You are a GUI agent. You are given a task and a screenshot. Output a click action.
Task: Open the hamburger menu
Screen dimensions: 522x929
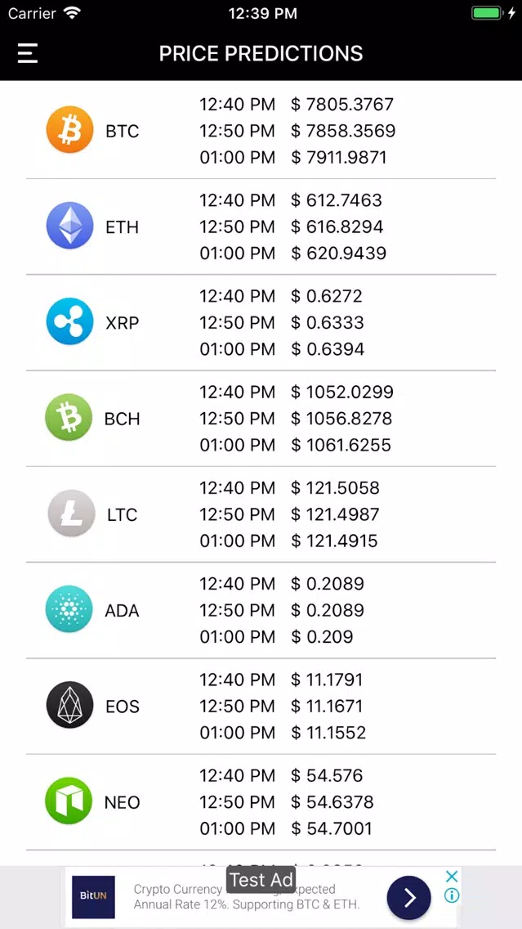point(27,53)
